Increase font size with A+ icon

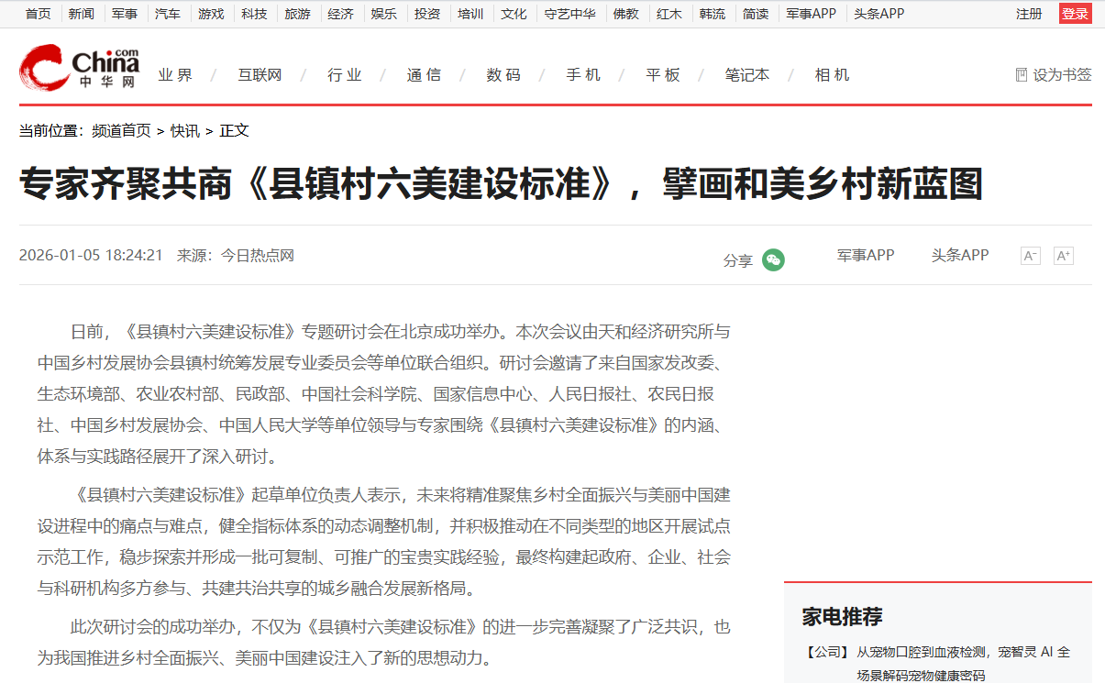(1063, 256)
